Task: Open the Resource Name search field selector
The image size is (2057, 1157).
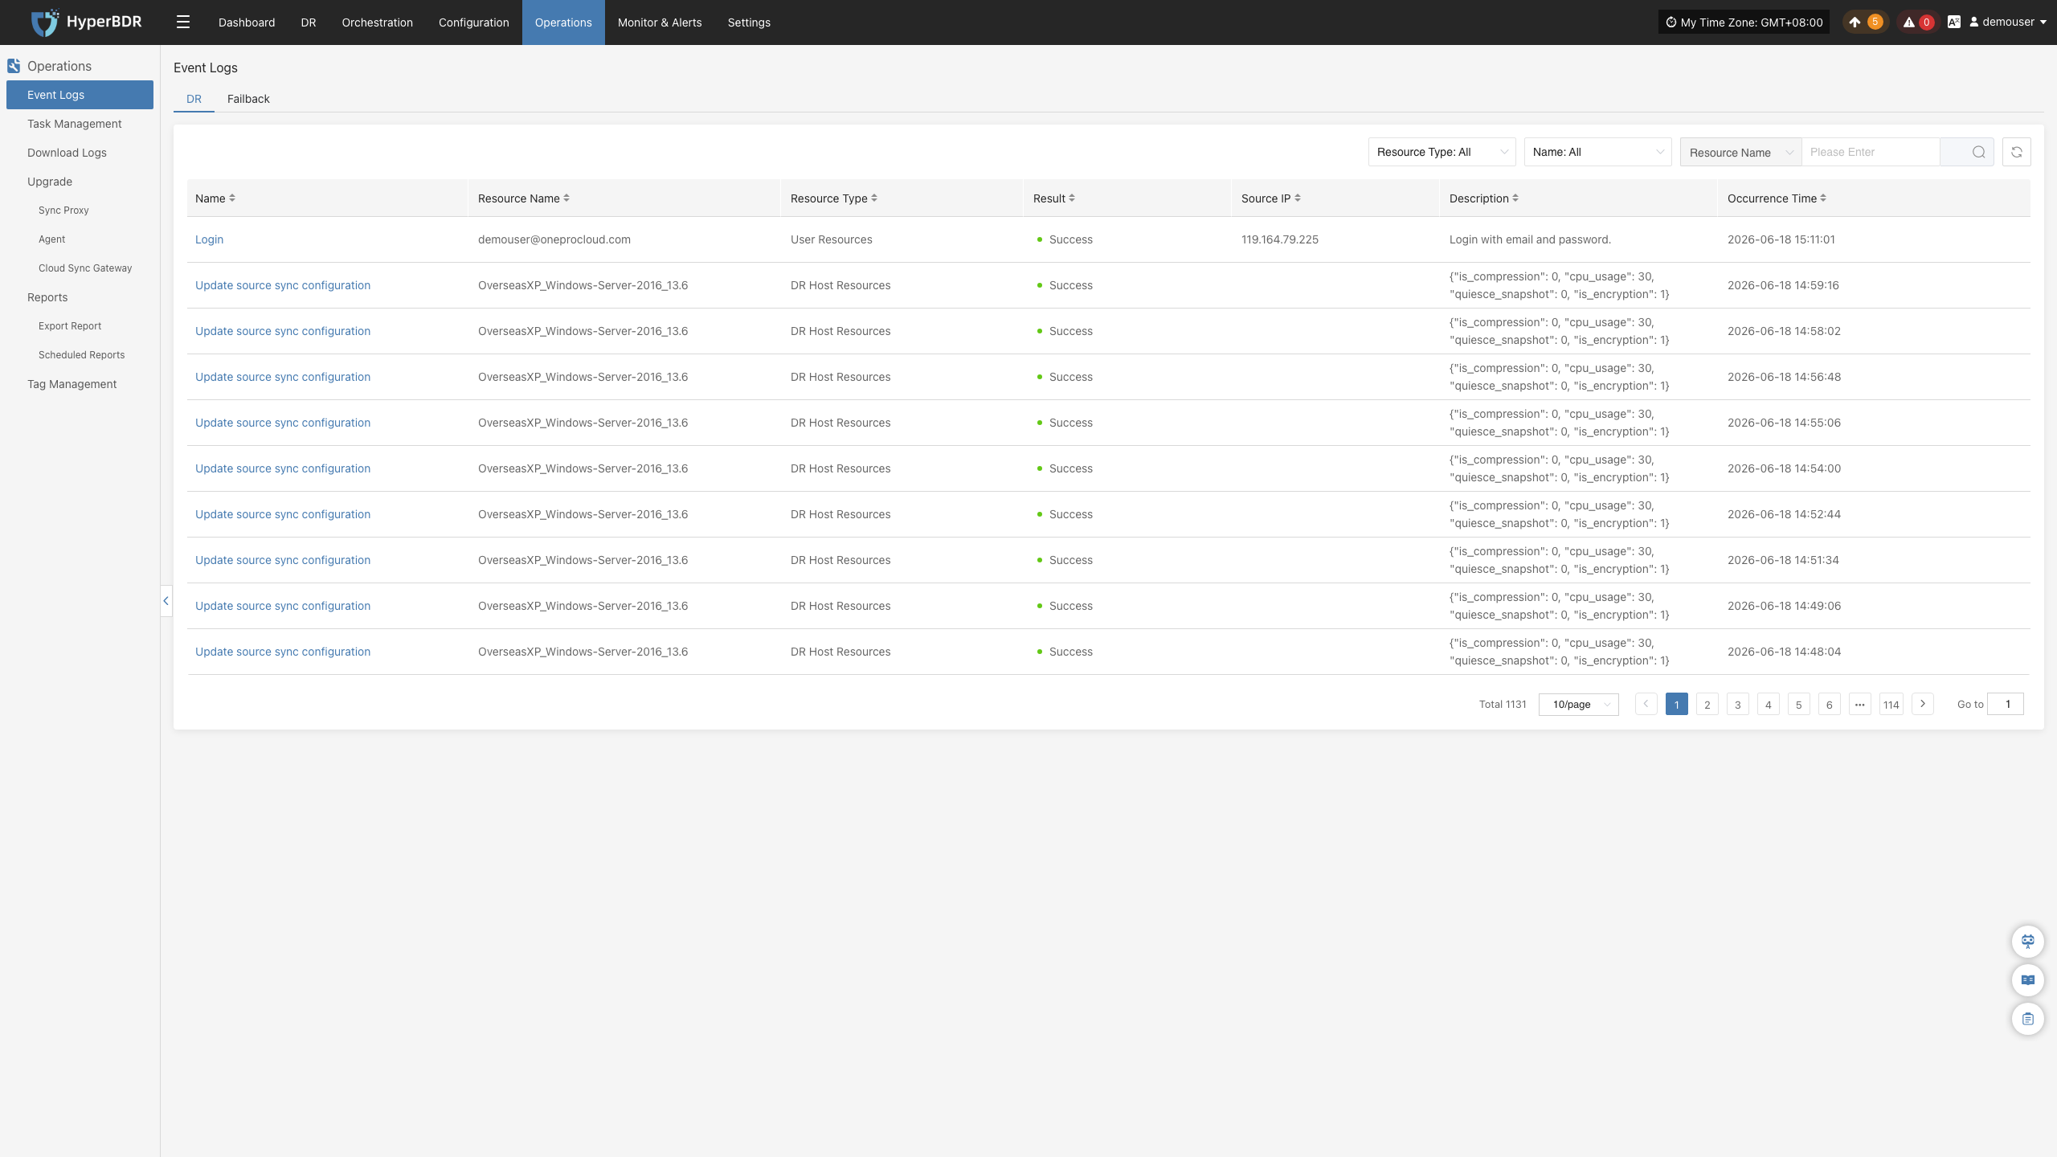Action: tap(1741, 152)
